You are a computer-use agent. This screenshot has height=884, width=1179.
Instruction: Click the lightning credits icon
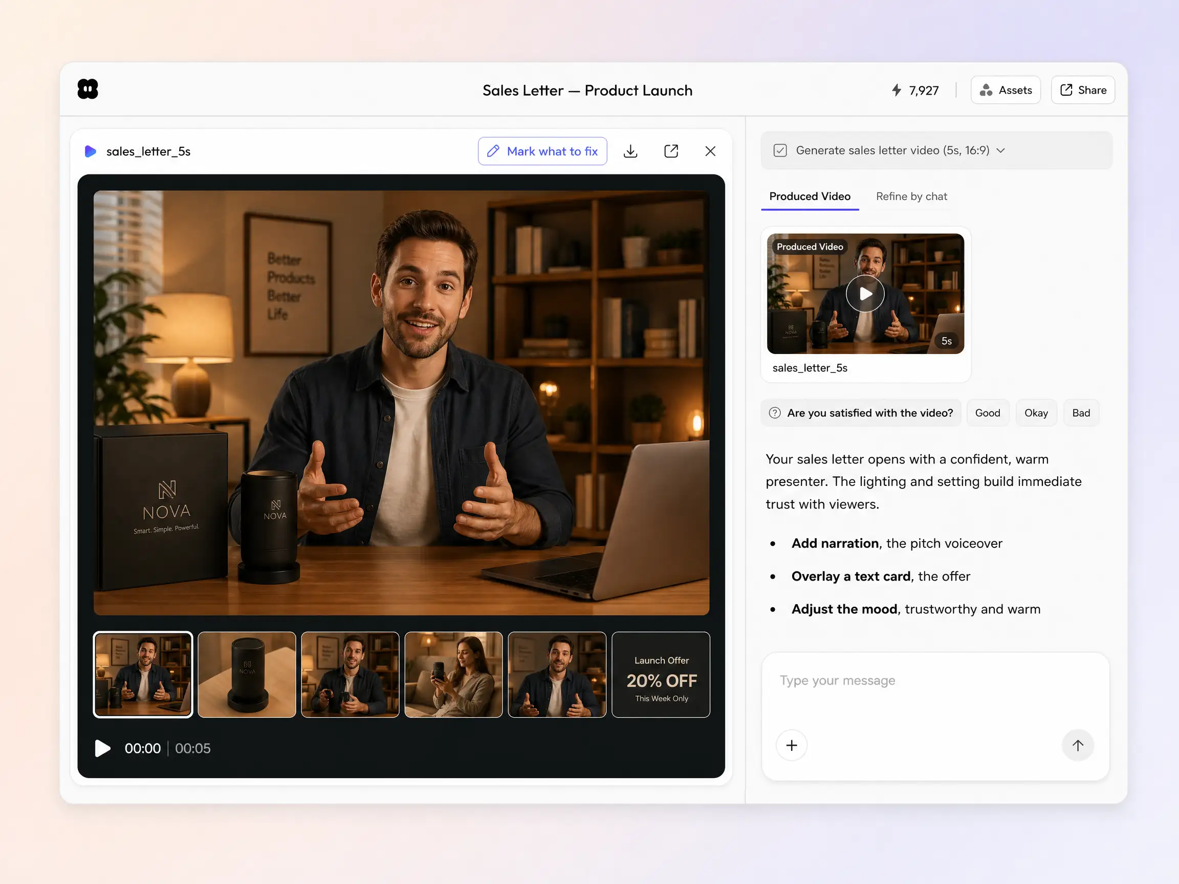(x=897, y=90)
